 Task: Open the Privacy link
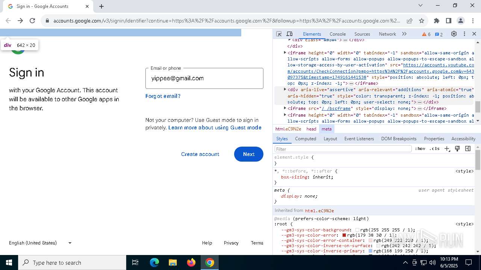[x=231, y=243]
